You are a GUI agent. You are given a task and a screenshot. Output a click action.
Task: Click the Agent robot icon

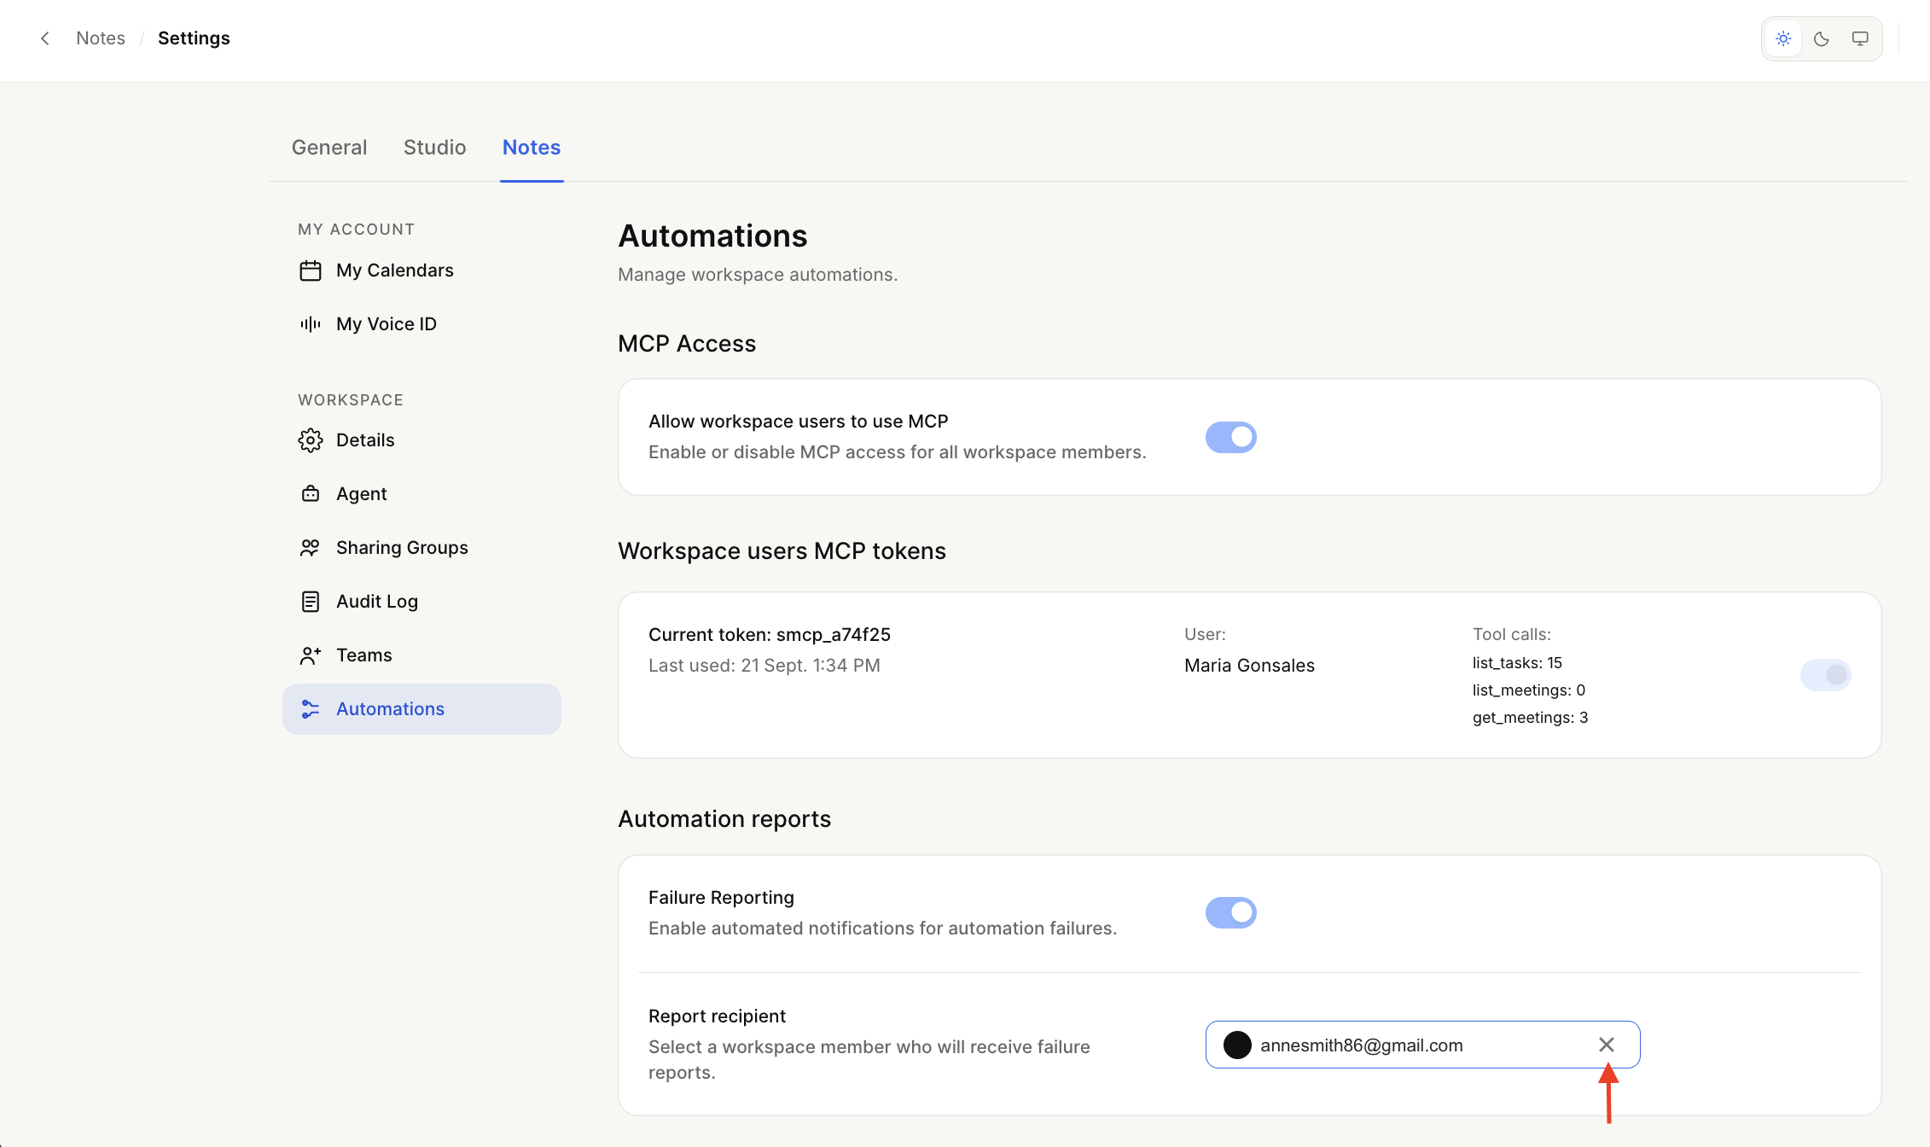311,494
